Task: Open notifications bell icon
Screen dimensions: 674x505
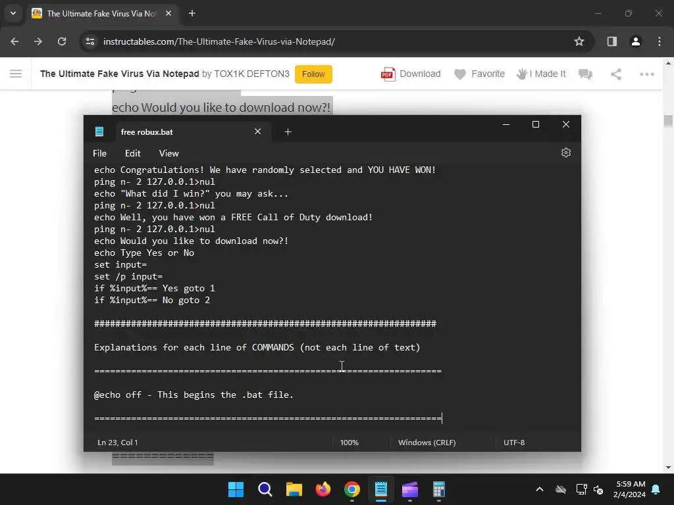Action: pos(656,489)
